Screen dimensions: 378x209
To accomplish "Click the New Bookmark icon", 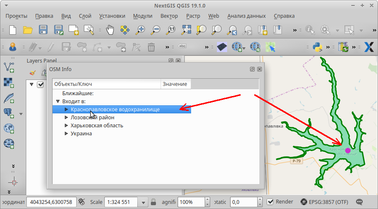I will pos(263,30).
